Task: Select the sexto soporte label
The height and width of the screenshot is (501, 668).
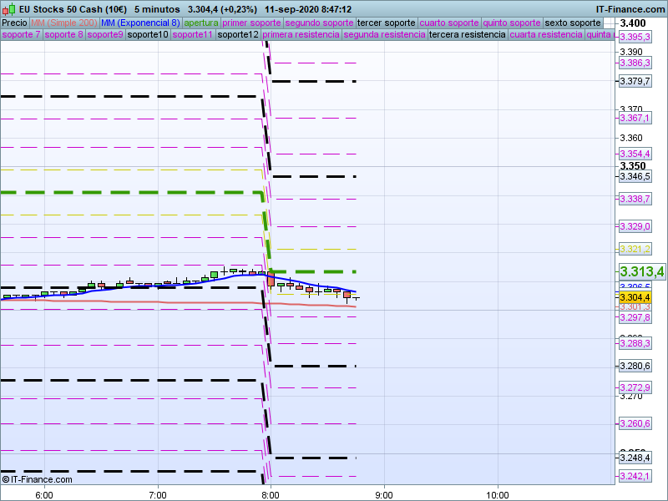Action: point(572,23)
